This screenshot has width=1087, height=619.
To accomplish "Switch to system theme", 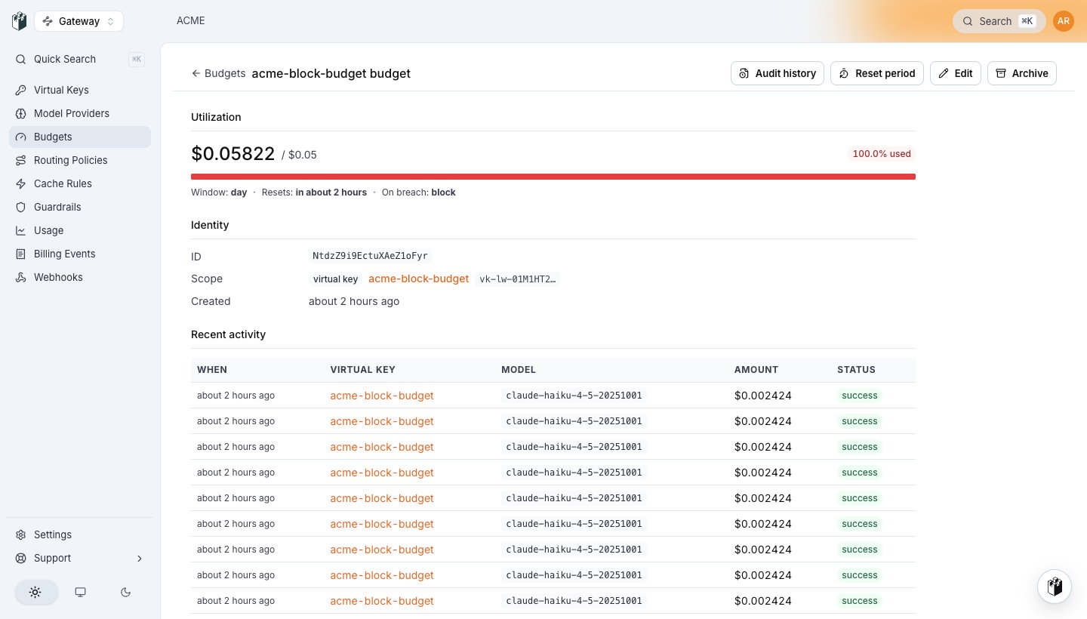I will 81,593.
